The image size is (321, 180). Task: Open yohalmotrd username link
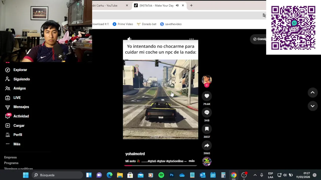coord(135,154)
